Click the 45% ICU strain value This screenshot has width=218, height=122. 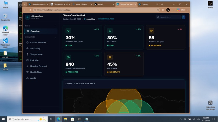tap(112, 64)
